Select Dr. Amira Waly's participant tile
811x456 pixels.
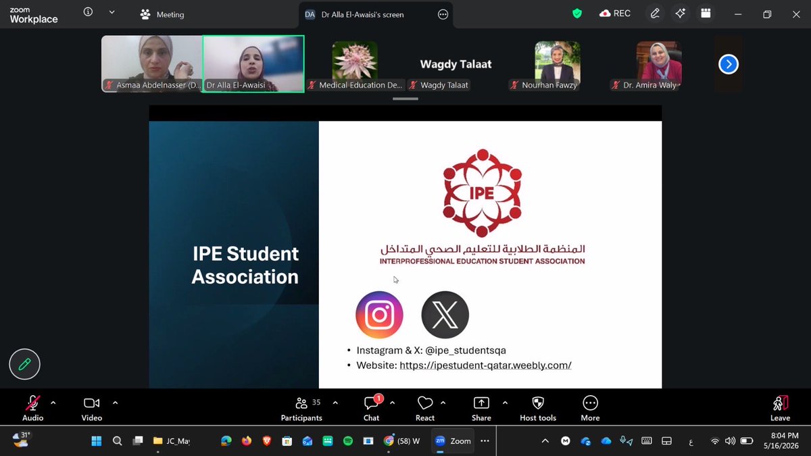click(x=659, y=64)
